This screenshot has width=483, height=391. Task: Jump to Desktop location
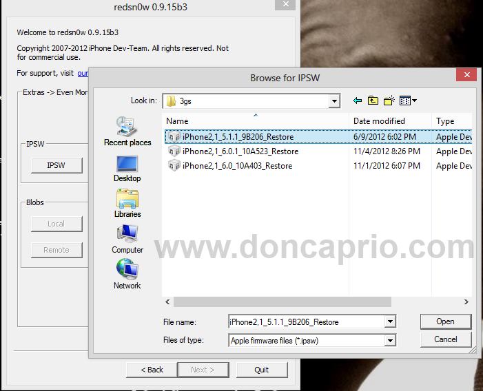point(127,169)
